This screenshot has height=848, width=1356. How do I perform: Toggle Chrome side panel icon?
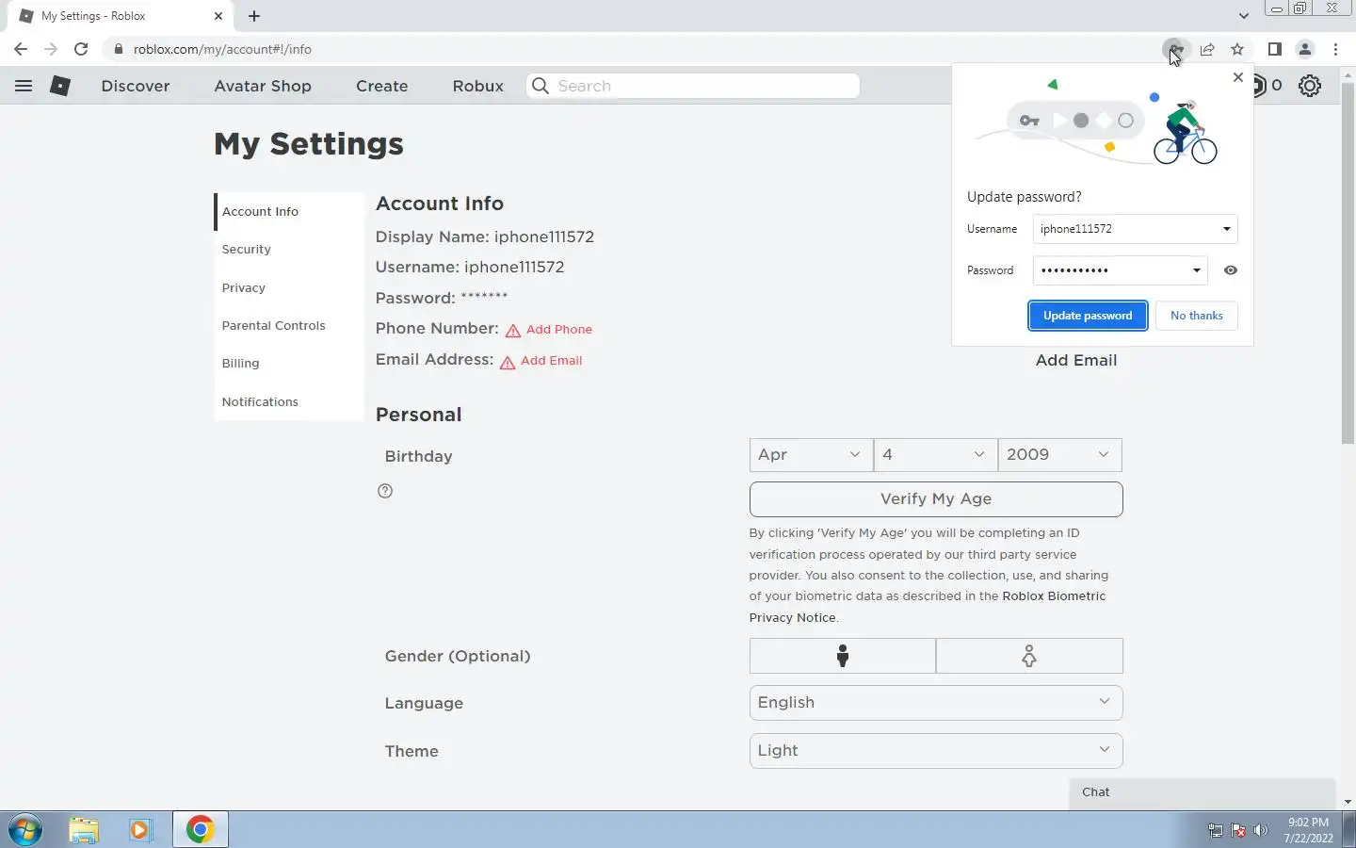pos(1274,49)
